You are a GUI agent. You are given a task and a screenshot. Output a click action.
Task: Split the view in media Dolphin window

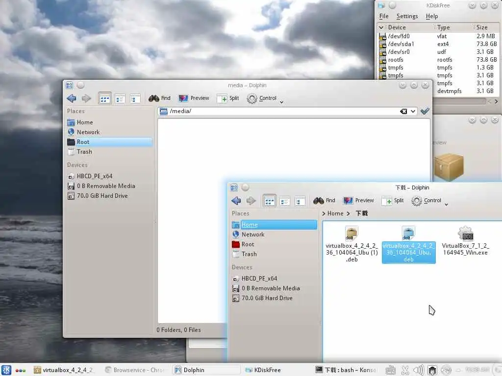coord(228,98)
